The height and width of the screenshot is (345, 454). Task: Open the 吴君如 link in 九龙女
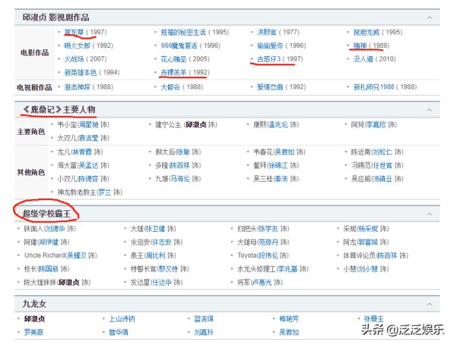pyautogui.click(x=289, y=332)
